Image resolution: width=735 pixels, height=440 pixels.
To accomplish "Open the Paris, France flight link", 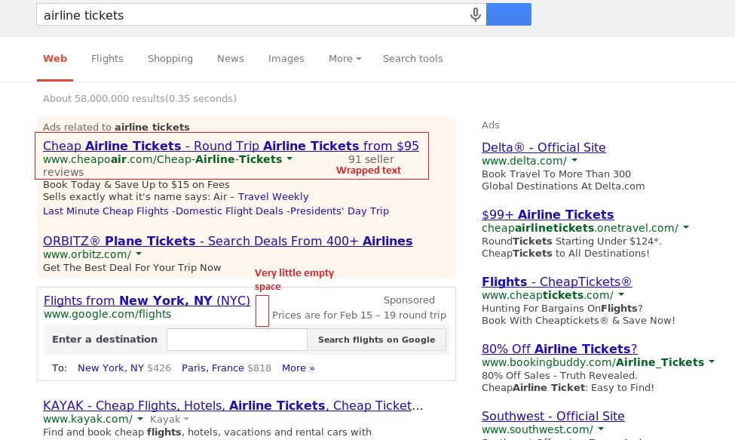I will [213, 368].
